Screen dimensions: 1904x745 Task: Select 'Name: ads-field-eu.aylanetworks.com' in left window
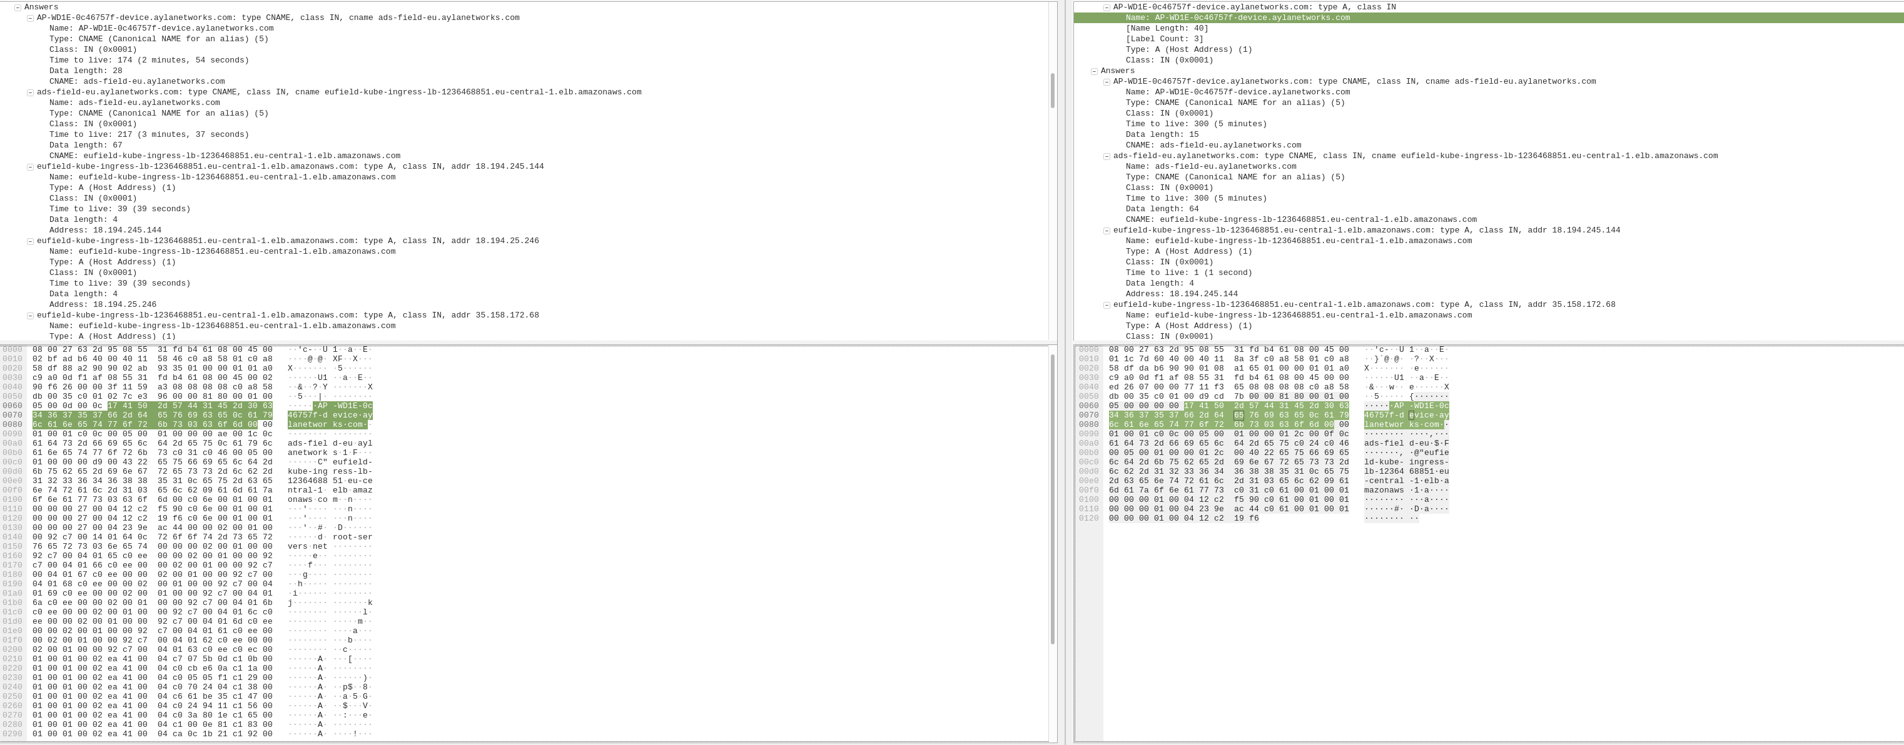tap(134, 102)
